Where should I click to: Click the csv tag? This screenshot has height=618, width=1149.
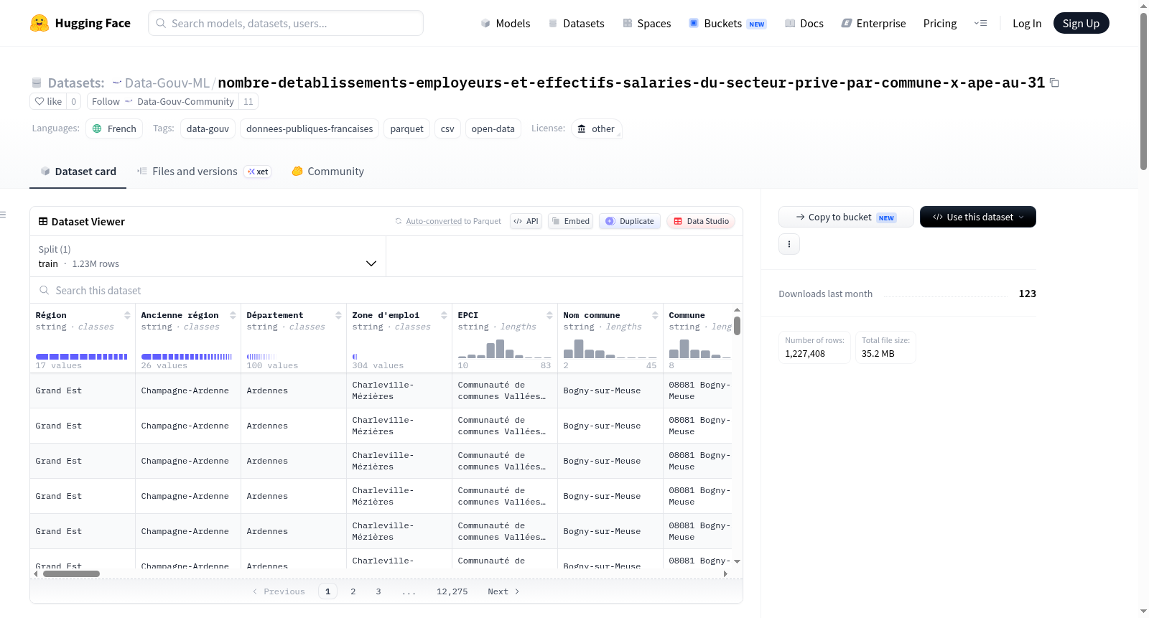(447, 128)
